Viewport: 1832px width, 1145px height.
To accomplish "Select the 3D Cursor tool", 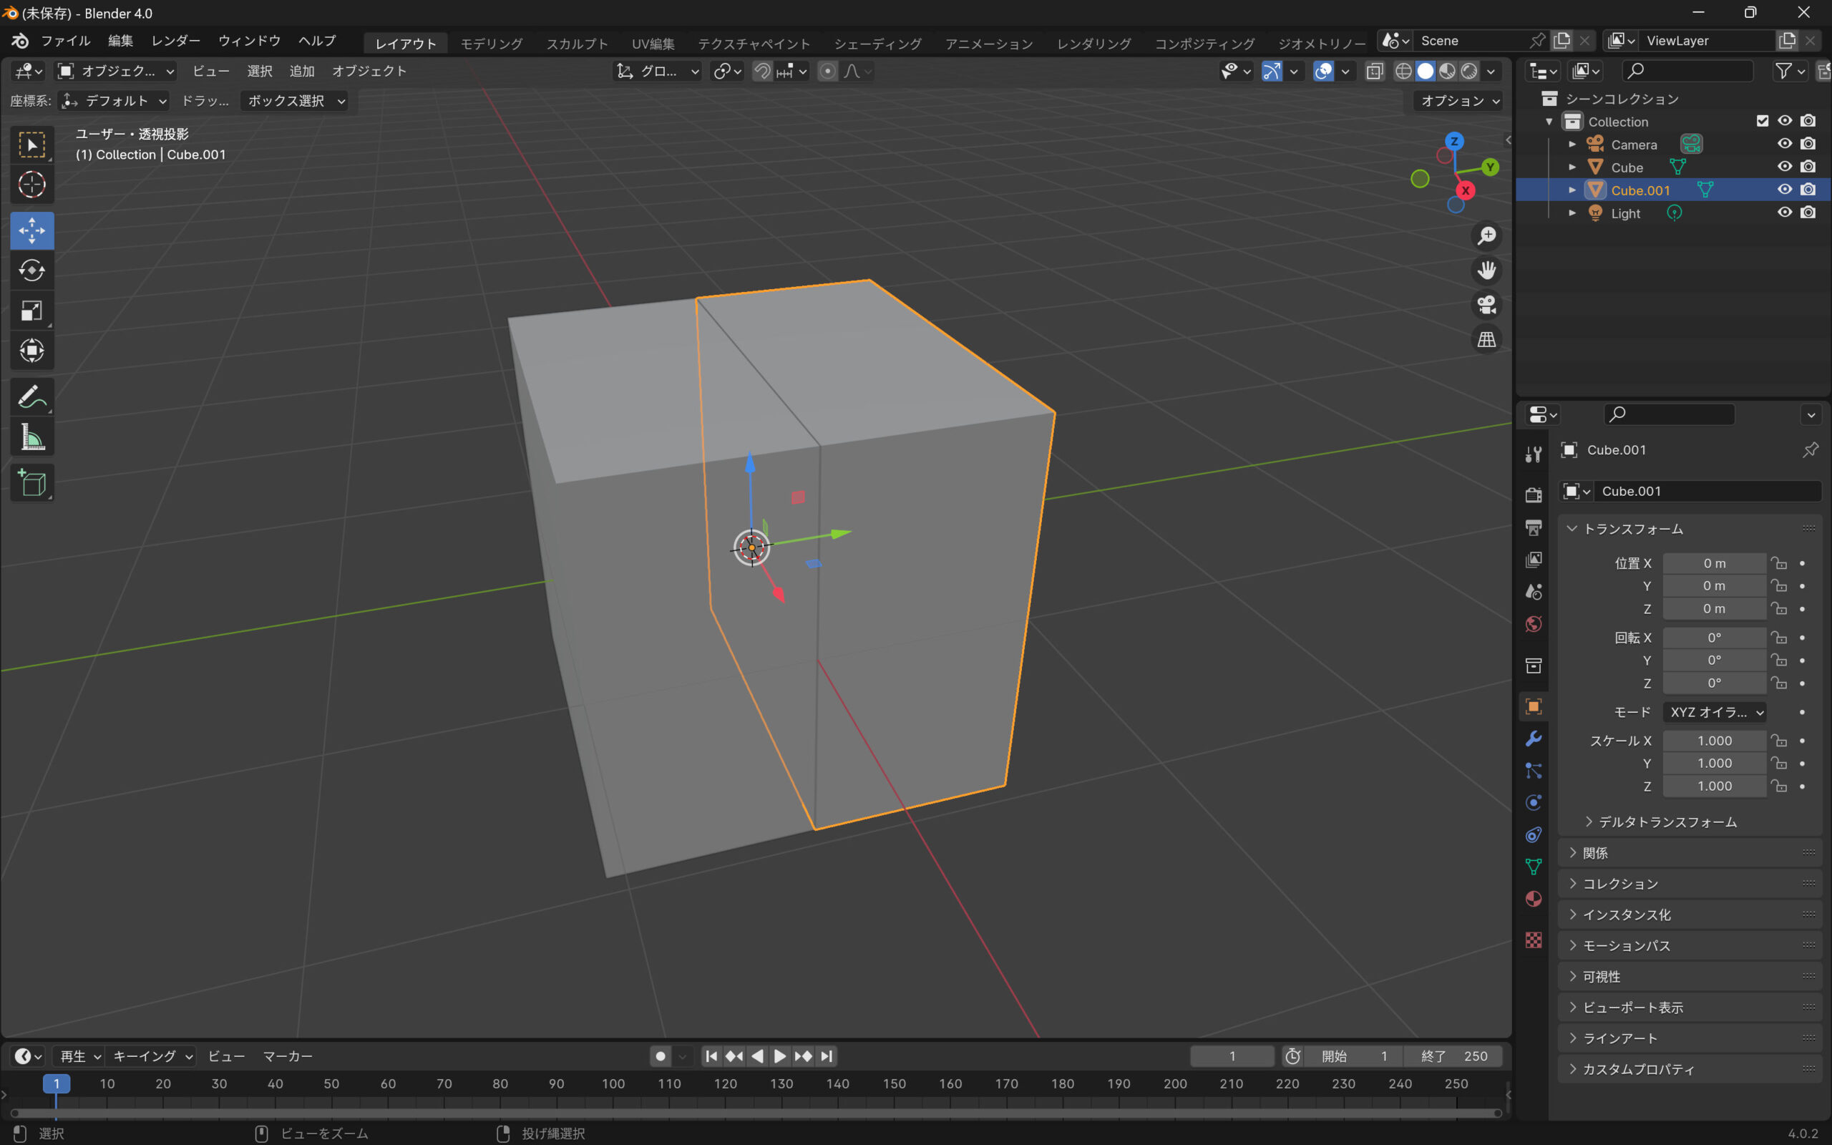I will point(31,184).
